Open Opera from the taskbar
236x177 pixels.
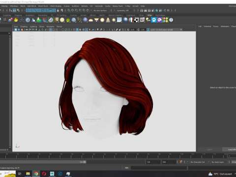[44, 174]
